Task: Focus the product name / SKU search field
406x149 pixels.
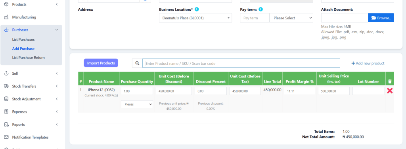Action: (241, 63)
